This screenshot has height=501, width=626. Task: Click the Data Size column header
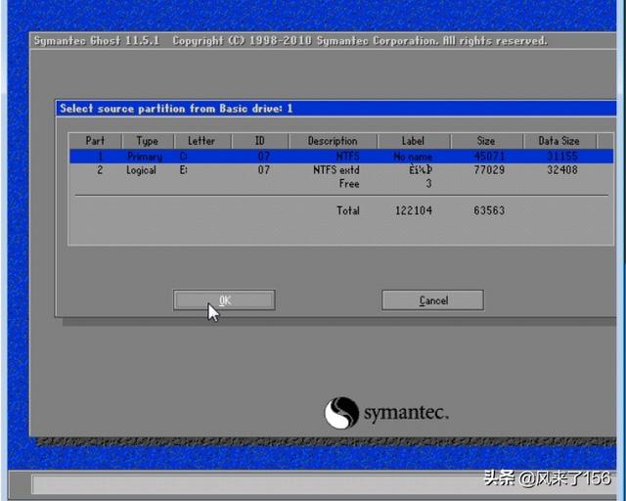tap(559, 141)
